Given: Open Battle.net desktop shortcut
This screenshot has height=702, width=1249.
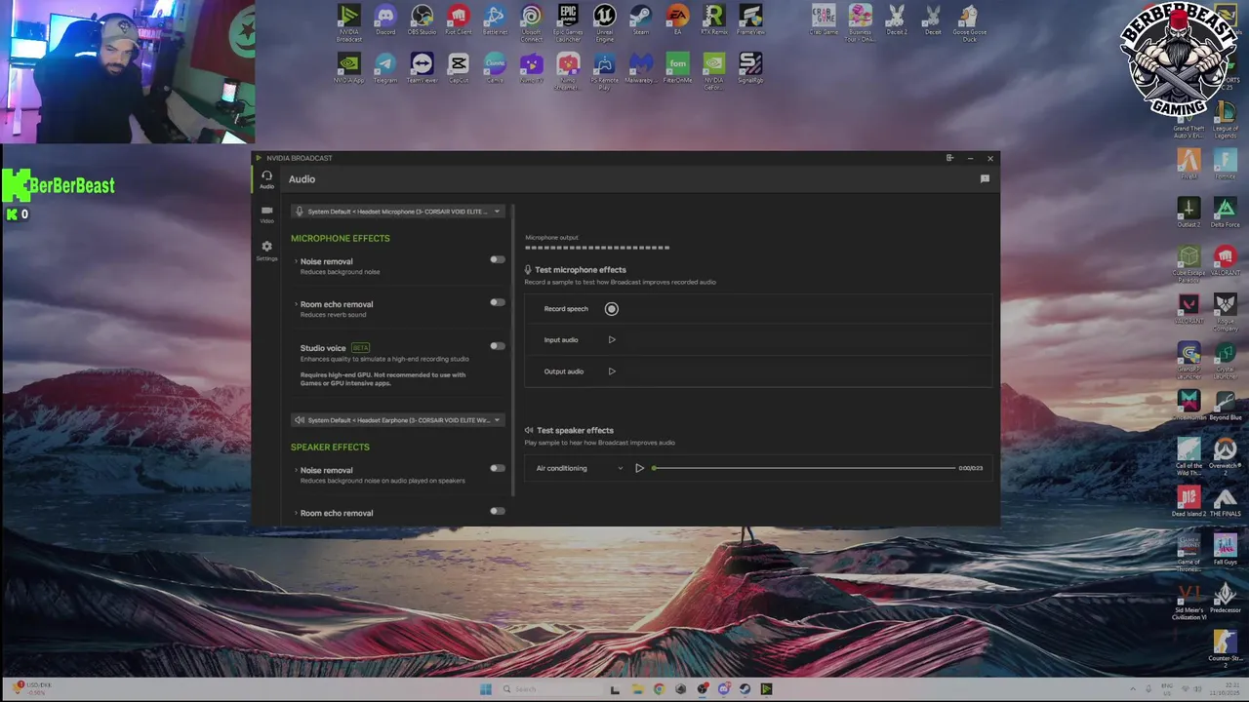Looking at the screenshot, I should 495,19.
